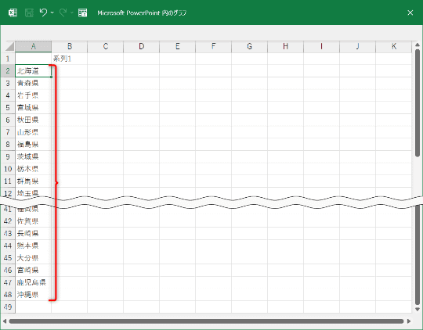Select the cell containing 系列1
This screenshot has height=330, width=423.
[x=70, y=59]
